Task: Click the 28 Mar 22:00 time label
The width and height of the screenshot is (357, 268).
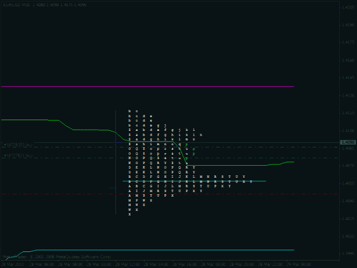Action: [x=270, y=265]
